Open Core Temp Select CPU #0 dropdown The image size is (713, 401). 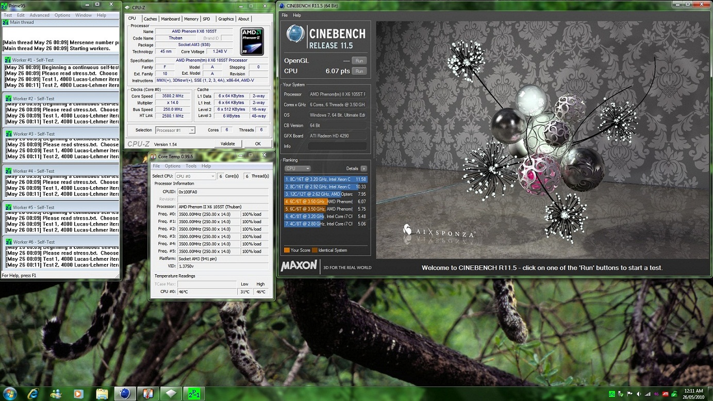point(195,176)
